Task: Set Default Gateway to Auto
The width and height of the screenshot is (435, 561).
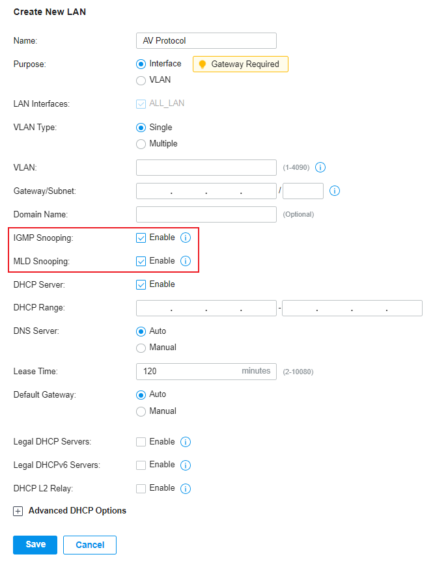Action: point(141,395)
